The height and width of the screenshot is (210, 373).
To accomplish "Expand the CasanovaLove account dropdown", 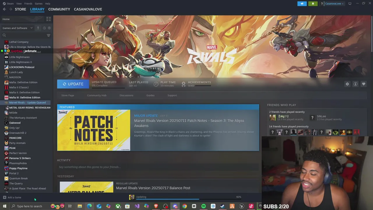I will (334, 3).
